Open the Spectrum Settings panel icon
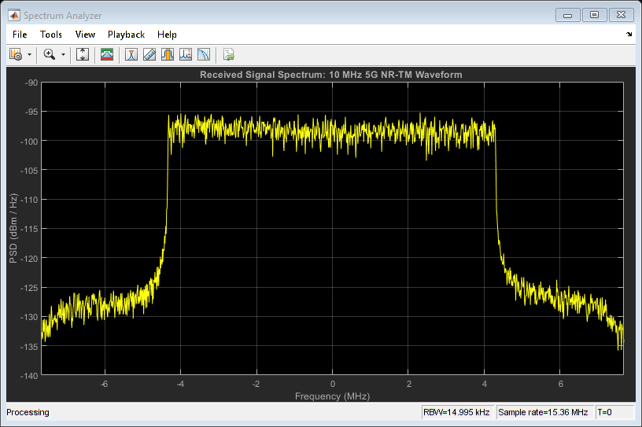 (x=107, y=54)
